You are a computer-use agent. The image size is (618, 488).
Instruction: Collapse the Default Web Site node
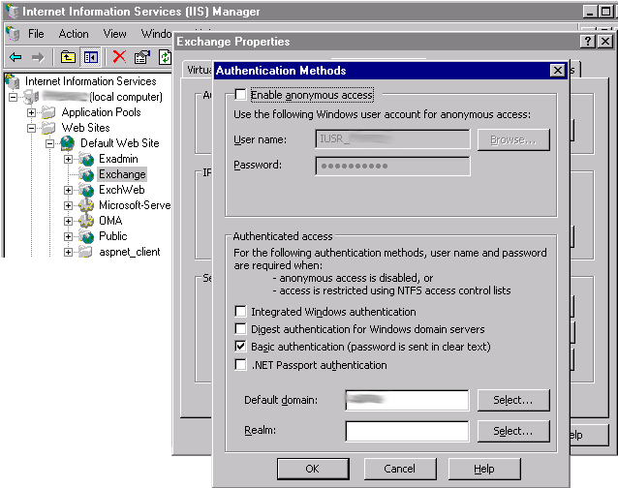pyautogui.click(x=49, y=143)
